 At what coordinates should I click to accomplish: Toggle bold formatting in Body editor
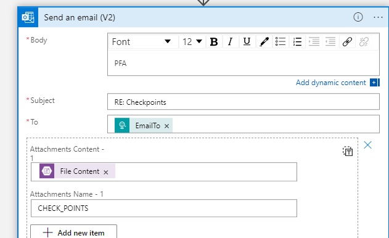[x=214, y=41]
